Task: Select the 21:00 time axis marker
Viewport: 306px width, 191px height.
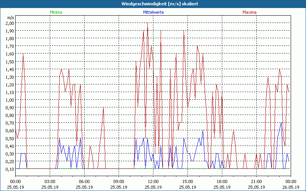Action: [256, 181]
